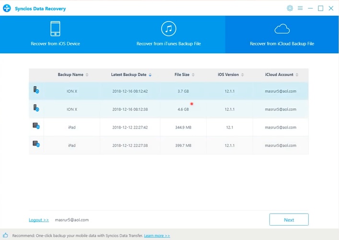Select the backup dated 2018-12-16 08:12:42
This screenshot has height=240, width=339.
169,91
